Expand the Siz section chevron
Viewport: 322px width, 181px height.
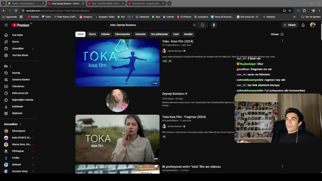pos(10,66)
